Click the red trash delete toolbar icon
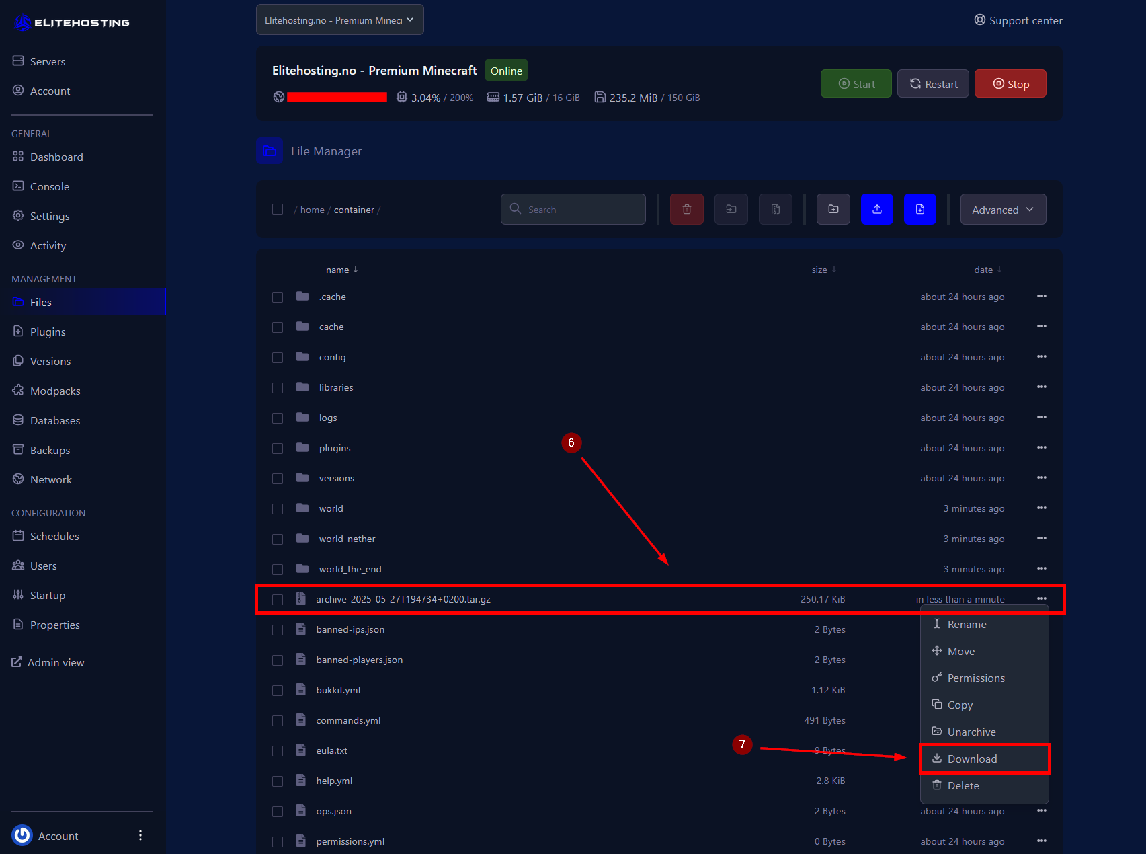This screenshot has height=854, width=1146. (x=686, y=209)
